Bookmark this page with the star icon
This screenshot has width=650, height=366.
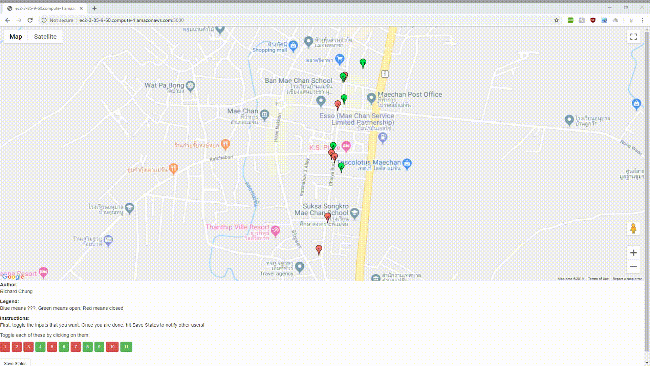557,20
